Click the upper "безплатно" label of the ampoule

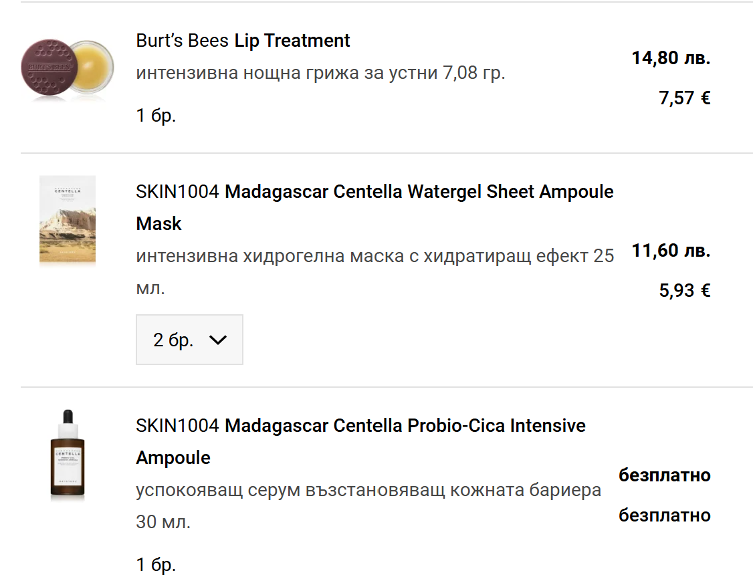point(664,476)
